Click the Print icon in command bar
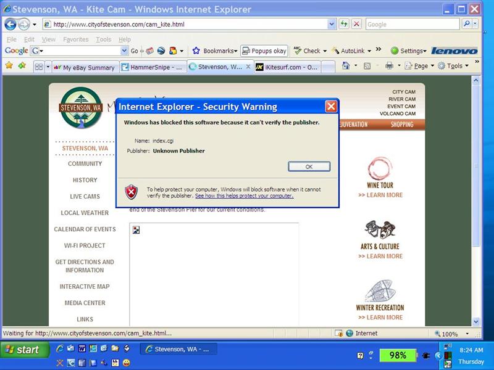 pos(389,66)
